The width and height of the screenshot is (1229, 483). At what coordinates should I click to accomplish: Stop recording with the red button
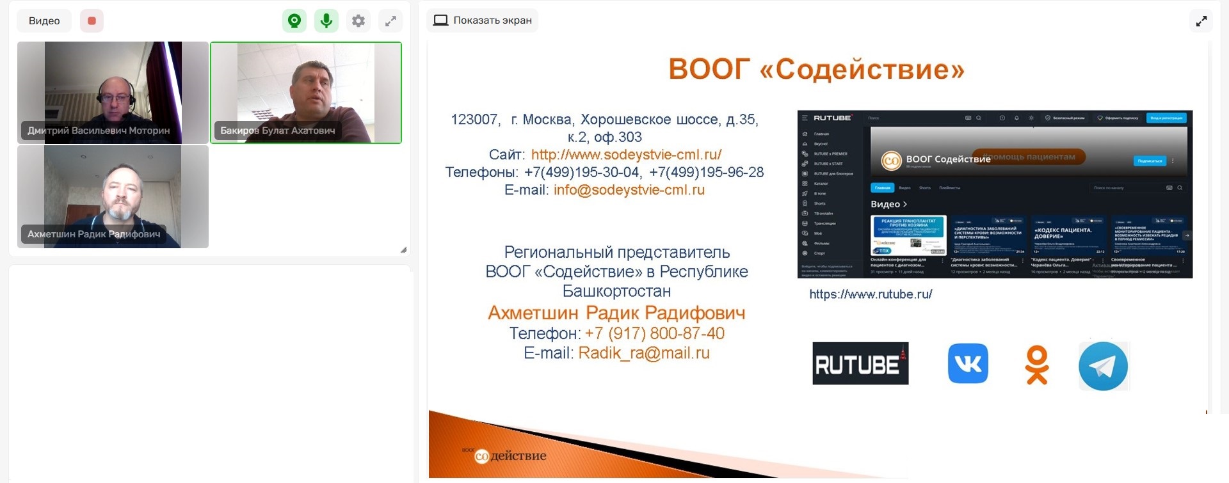click(92, 21)
